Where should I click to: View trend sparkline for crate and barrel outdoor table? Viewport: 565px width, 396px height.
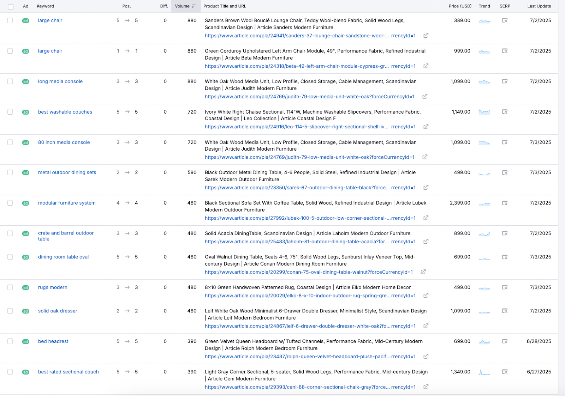[484, 233]
